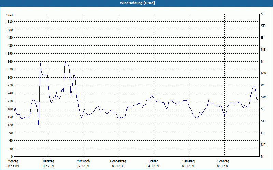This screenshot has width=273, height=170.
Task: Select the 390 degree axis value
Action: click(x=10, y=54)
